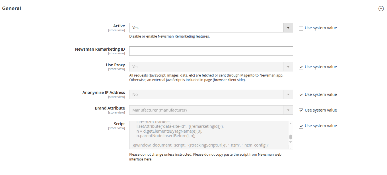Click the General section heading
The height and width of the screenshot is (175, 387).
click(12, 8)
